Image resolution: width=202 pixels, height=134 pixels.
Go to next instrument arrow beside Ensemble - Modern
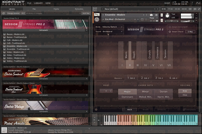click(146, 15)
